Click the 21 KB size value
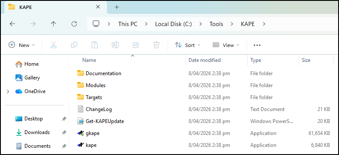This screenshot has height=155, width=339. [324, 109]
